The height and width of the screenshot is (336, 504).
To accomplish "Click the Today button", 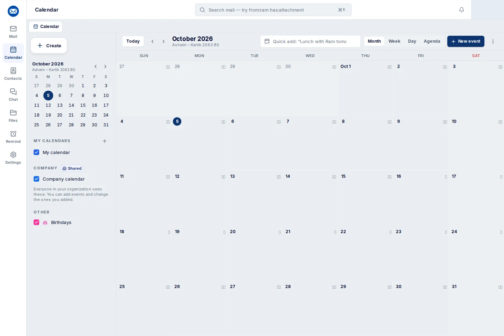I will pos(133,41).
